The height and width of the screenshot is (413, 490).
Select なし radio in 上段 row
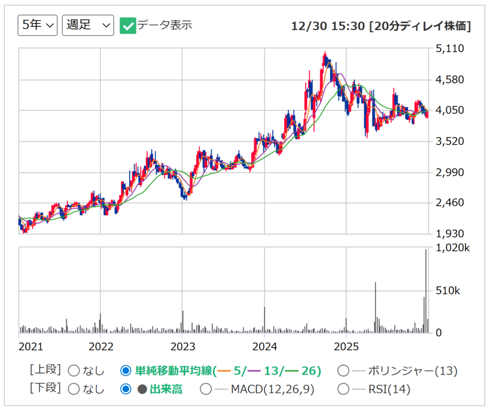(x=74, y=371)
